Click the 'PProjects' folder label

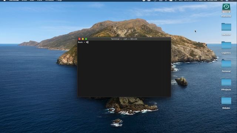[226, 89]
